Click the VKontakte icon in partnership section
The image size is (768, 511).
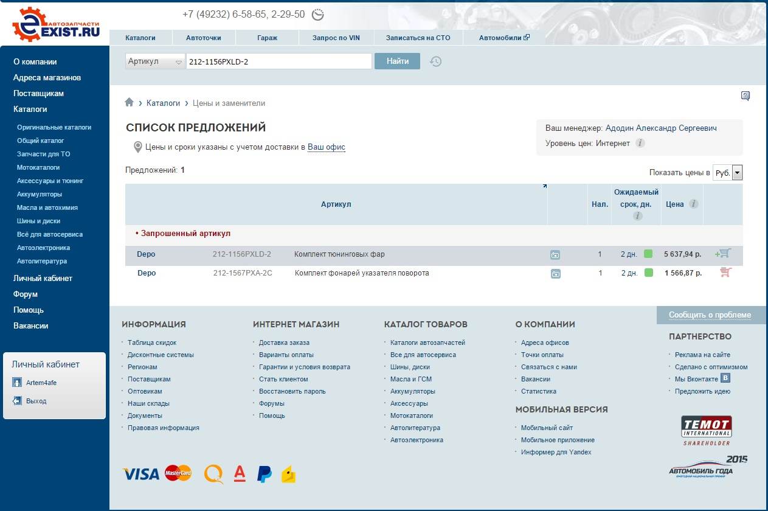point(725,378)
